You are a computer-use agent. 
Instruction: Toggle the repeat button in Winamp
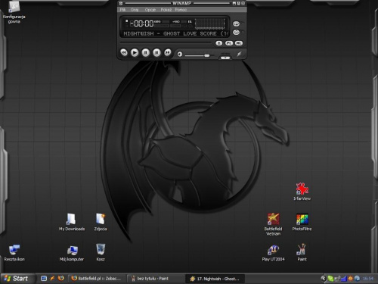[236, 23]
